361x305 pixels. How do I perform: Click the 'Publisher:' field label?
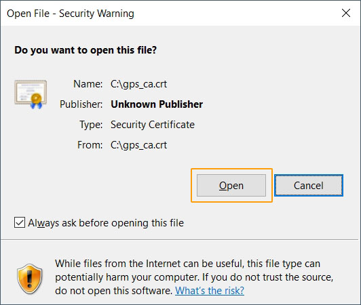(81, 104)
